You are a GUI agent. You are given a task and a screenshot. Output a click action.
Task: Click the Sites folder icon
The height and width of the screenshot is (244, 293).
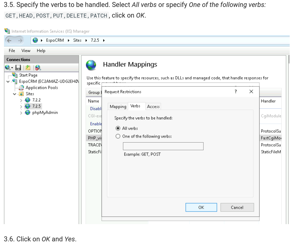(x=21, y=93)
